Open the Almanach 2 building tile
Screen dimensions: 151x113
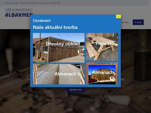[x=102, y=73]
